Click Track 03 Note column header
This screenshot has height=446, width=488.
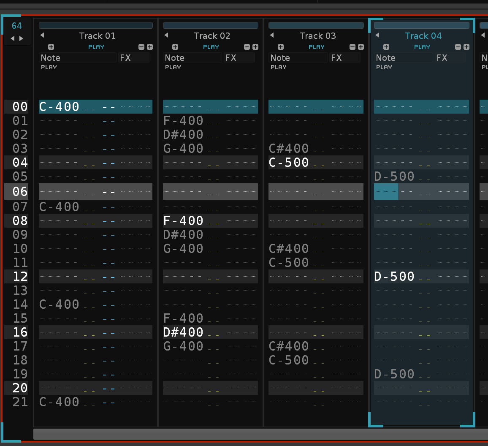coord(298,57)
